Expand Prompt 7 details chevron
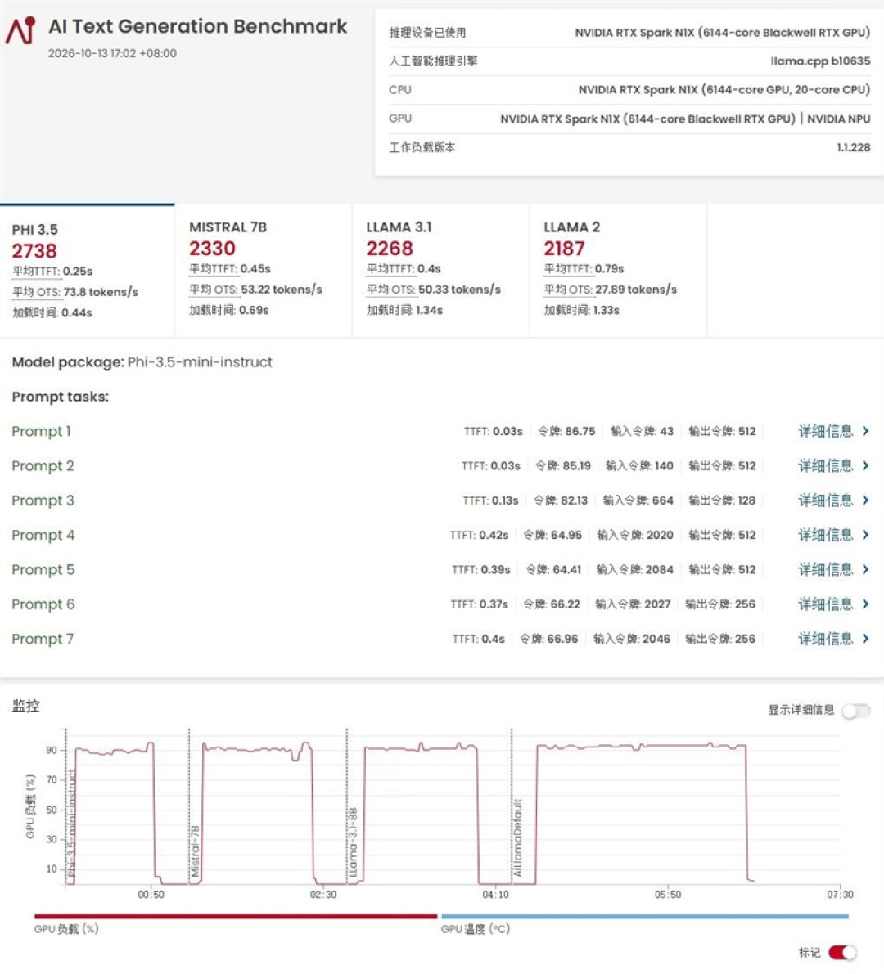 tap(865, 639)
